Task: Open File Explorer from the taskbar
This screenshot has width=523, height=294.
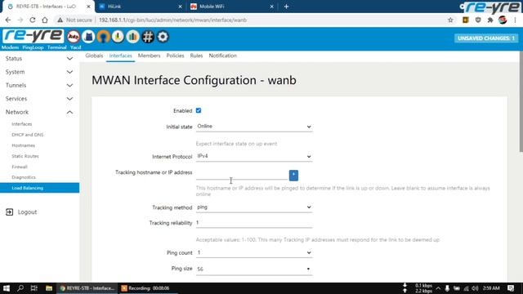Action: coord(49,288)
